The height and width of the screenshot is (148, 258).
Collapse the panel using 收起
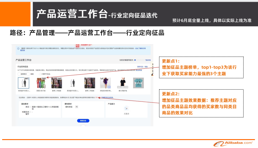tap(146, 67)
